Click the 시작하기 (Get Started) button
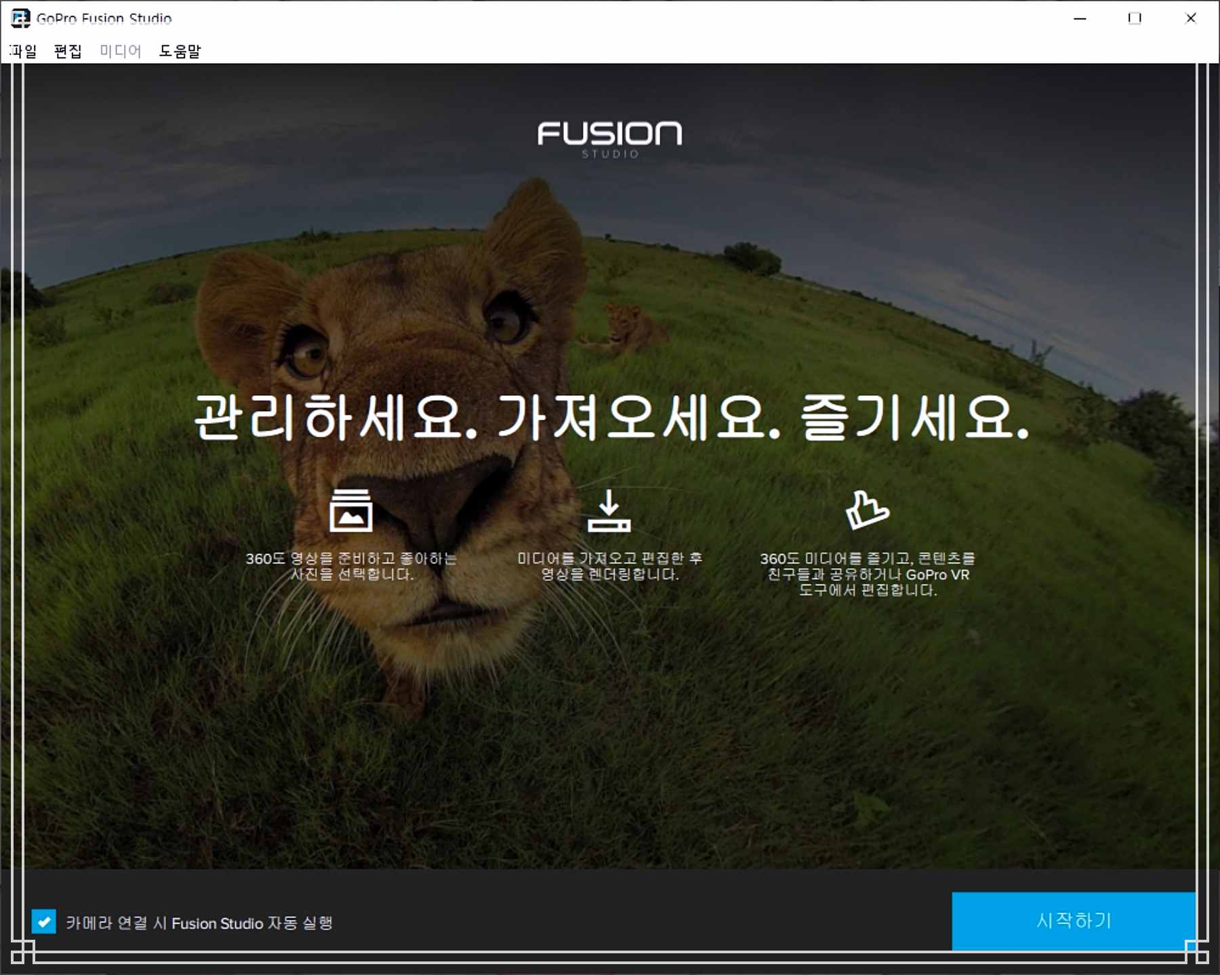 tap(1074, 921)
